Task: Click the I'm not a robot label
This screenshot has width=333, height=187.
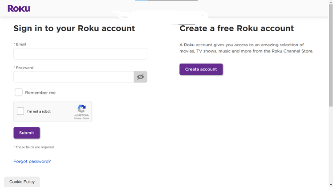Action: pos(39,112)
